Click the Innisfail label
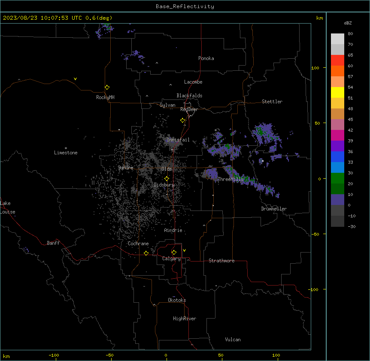 pyautogui.click(x=178, y=140)
